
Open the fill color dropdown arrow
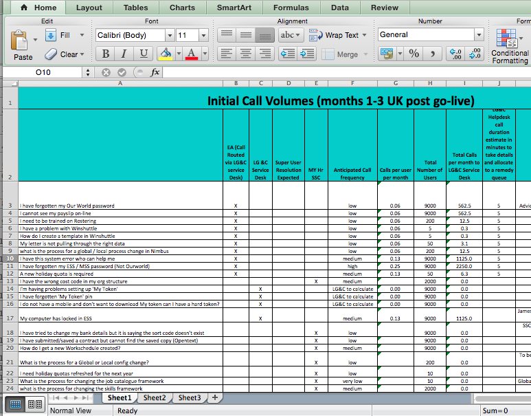tap(179, 54)
